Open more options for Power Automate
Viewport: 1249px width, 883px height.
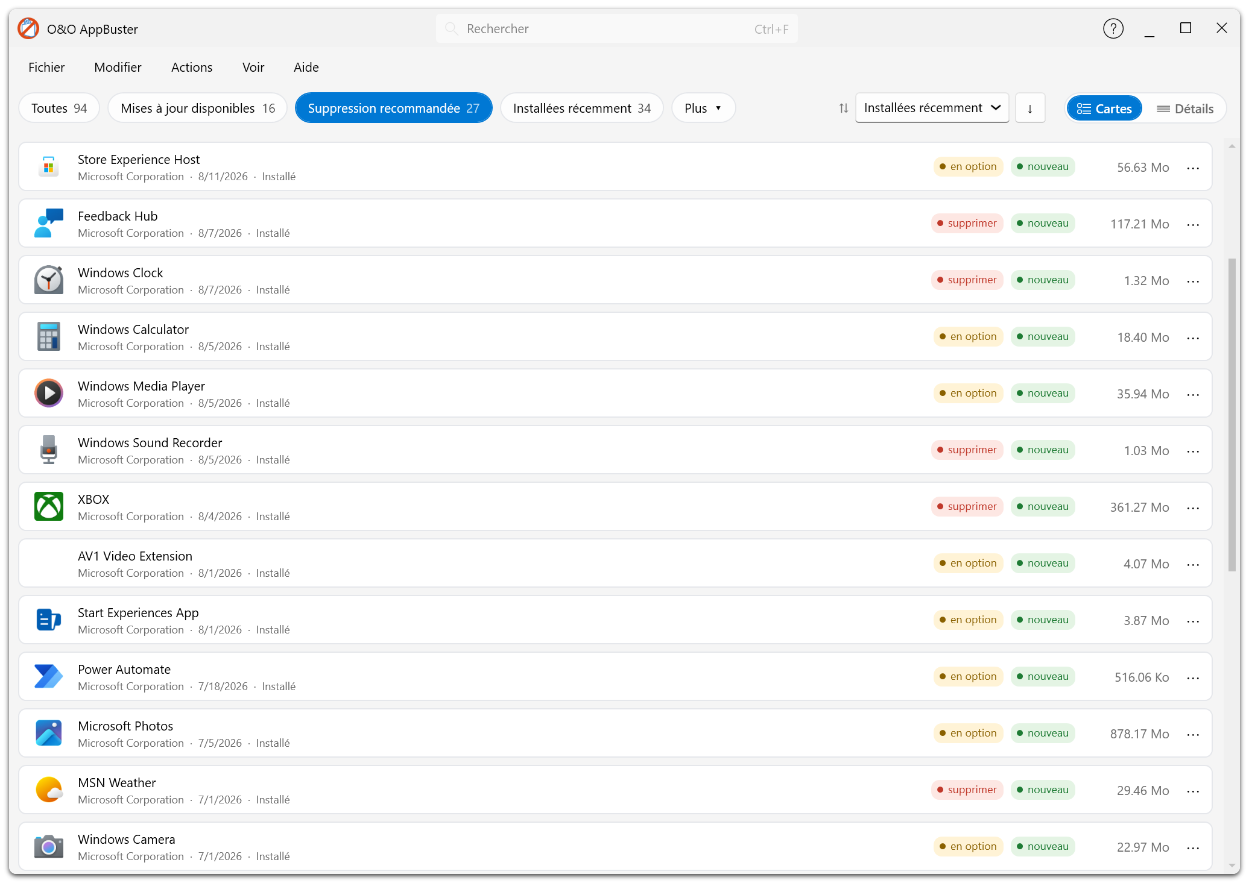pyautogui.click(x=1193, y=678)
